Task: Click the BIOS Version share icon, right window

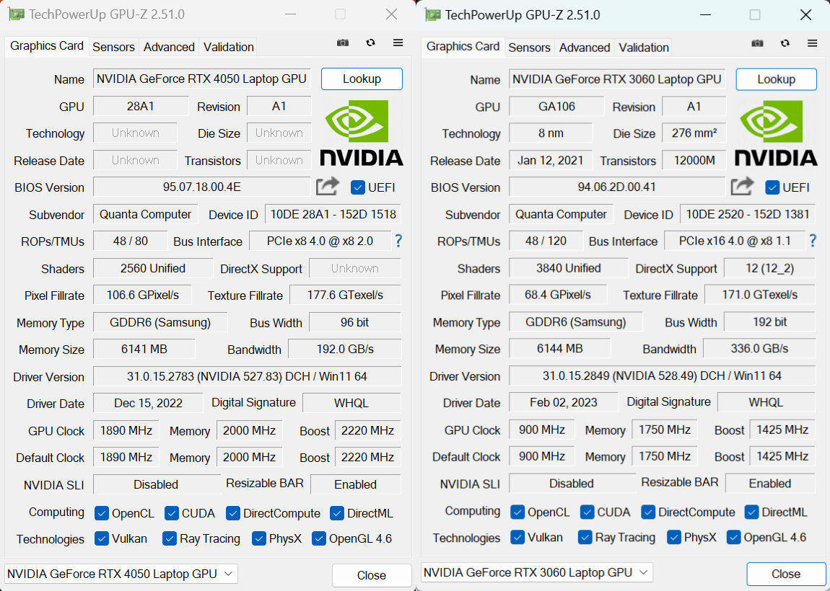Action: (x=742, y=185)
